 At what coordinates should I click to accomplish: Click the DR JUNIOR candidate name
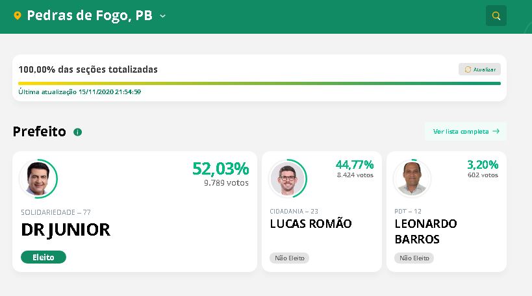click(x=66, y=230)
